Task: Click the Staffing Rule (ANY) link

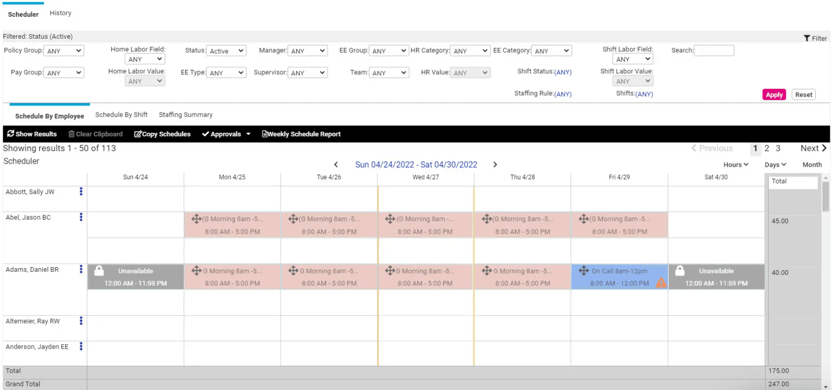Action: click(x=563, y=94)
